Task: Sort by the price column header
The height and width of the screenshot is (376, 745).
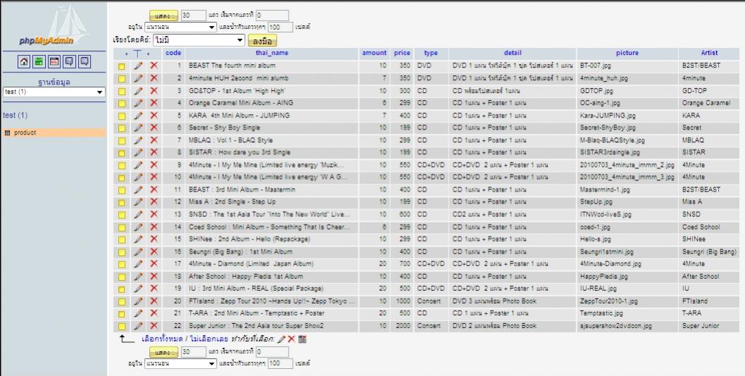Action: click(x=402, y=54)
